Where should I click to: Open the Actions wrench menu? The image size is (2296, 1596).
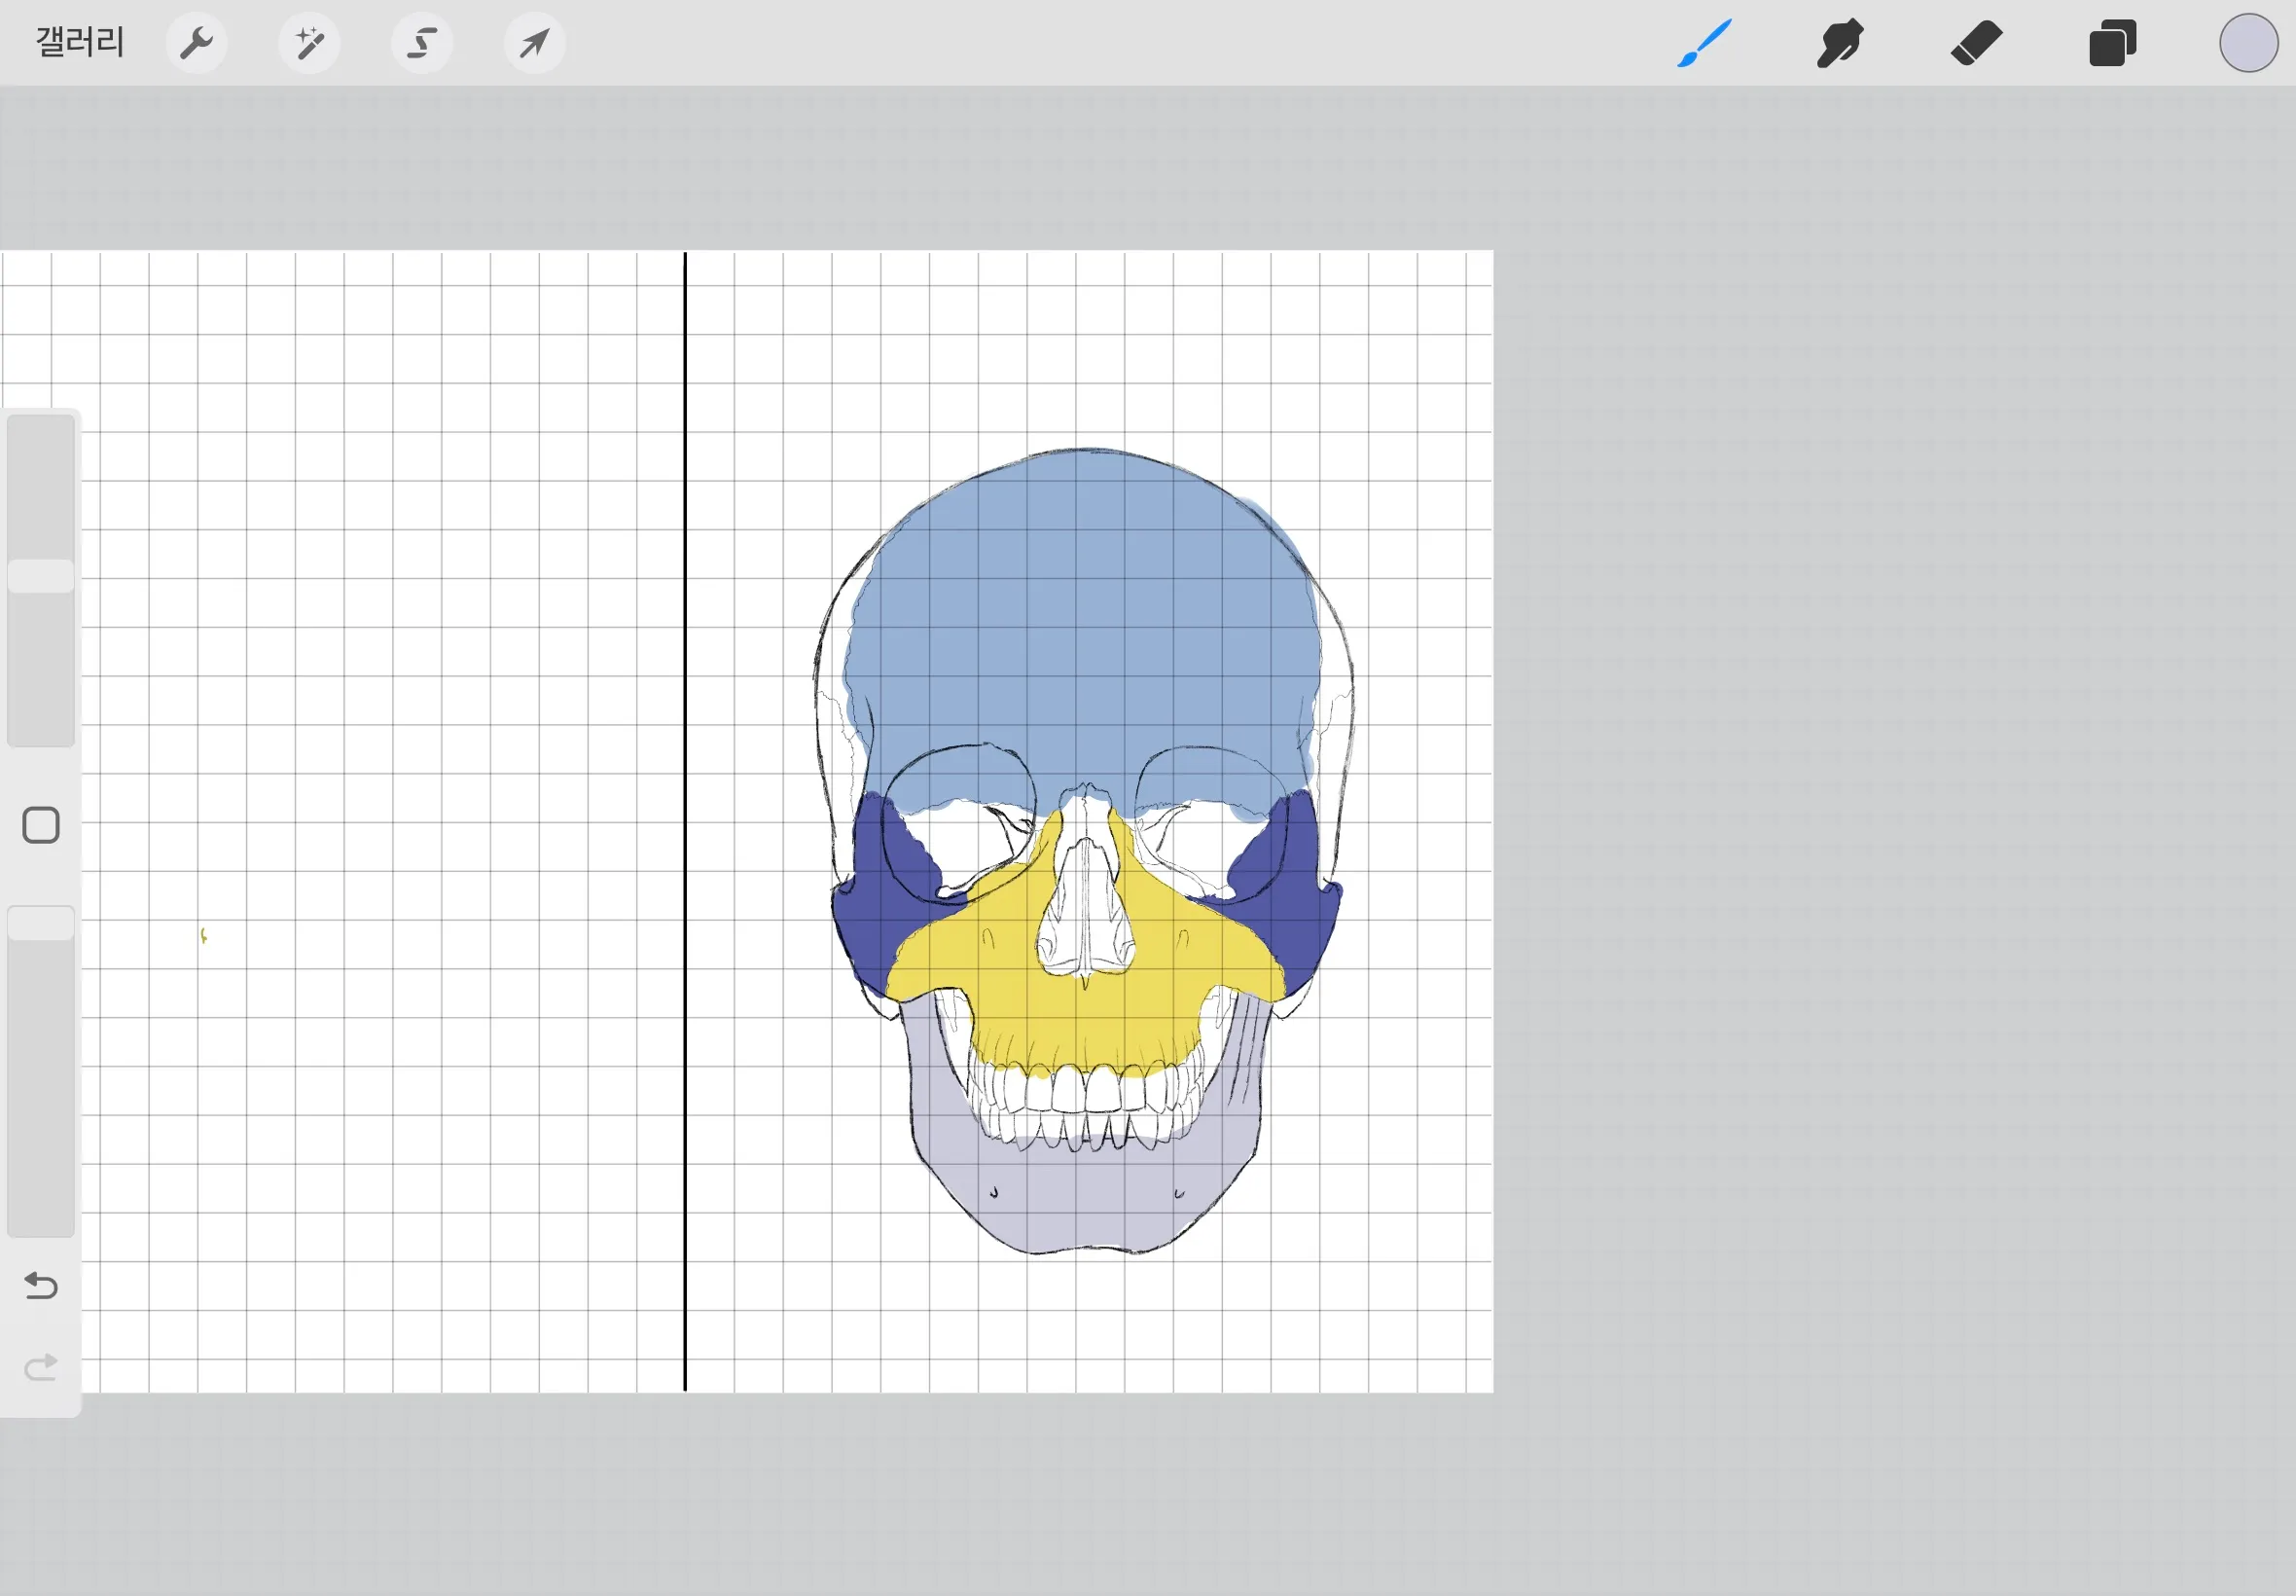tap(196, 43)
